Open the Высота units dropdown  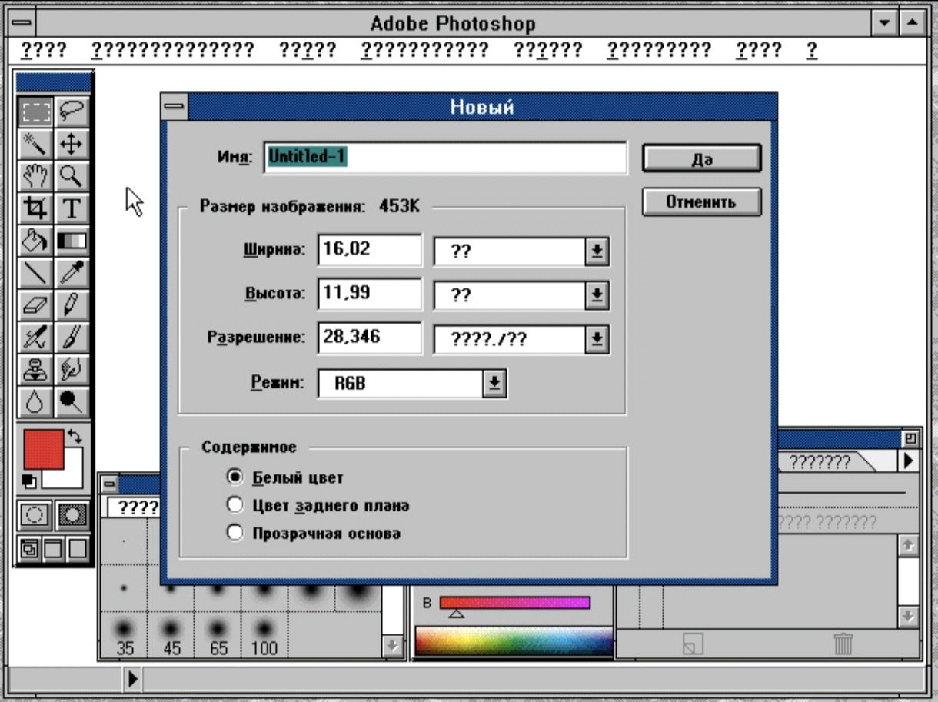click(597, 295)
